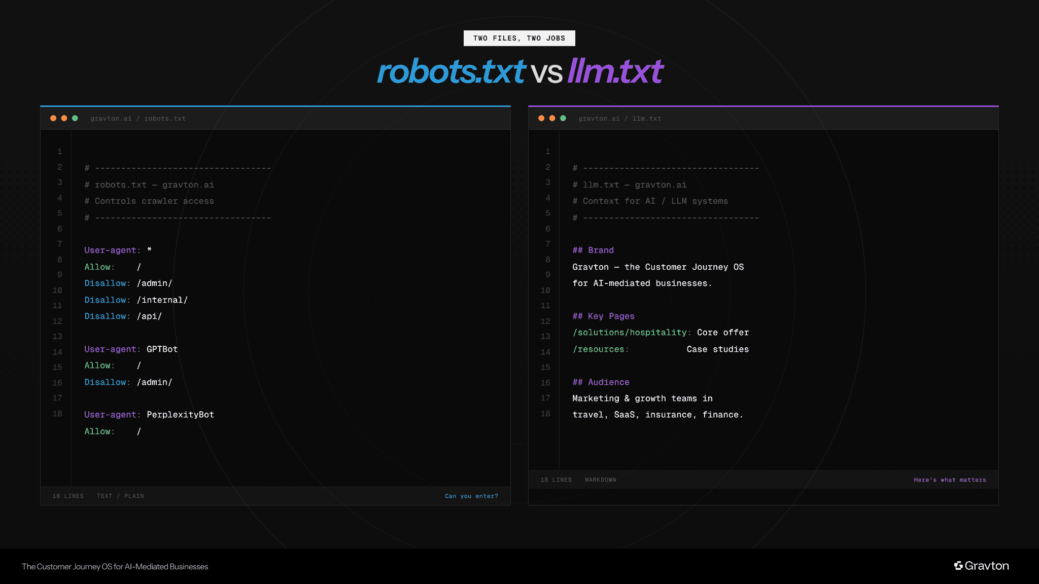Click '18 LINES' in robots.txt status bar
Viewport: 1039px width, 584px height.
[68, 496]
